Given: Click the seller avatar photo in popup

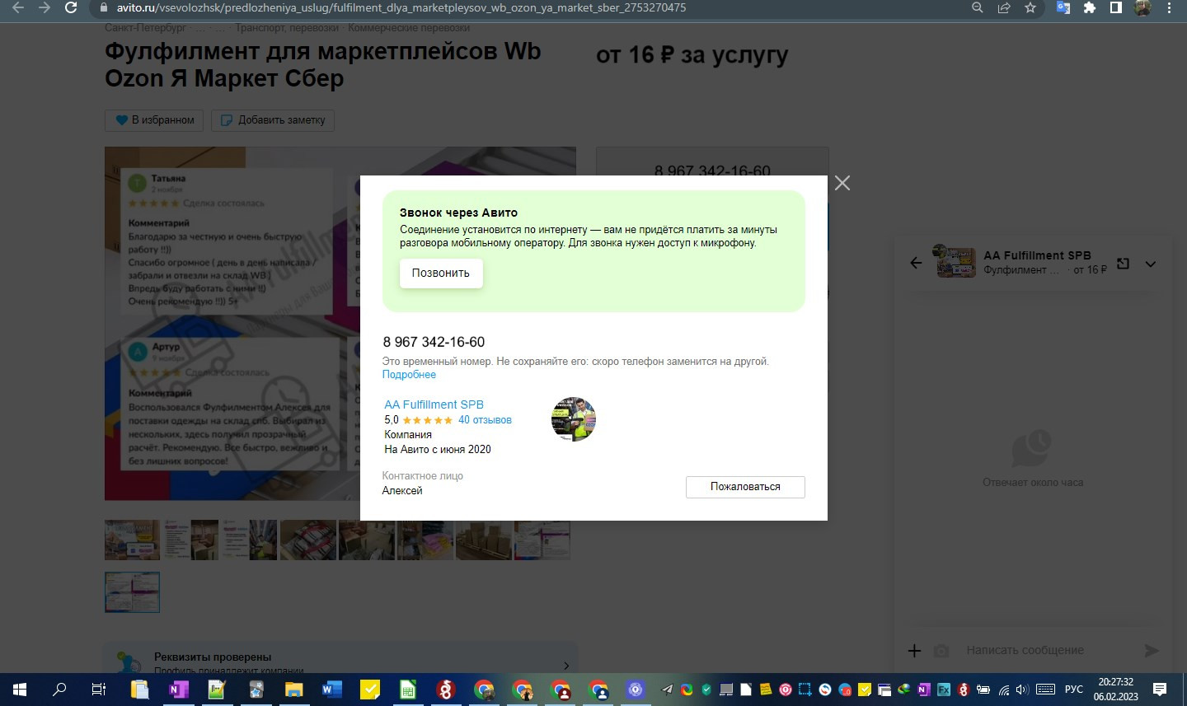Looking at the screenshot, I should [x=573, y=419].
